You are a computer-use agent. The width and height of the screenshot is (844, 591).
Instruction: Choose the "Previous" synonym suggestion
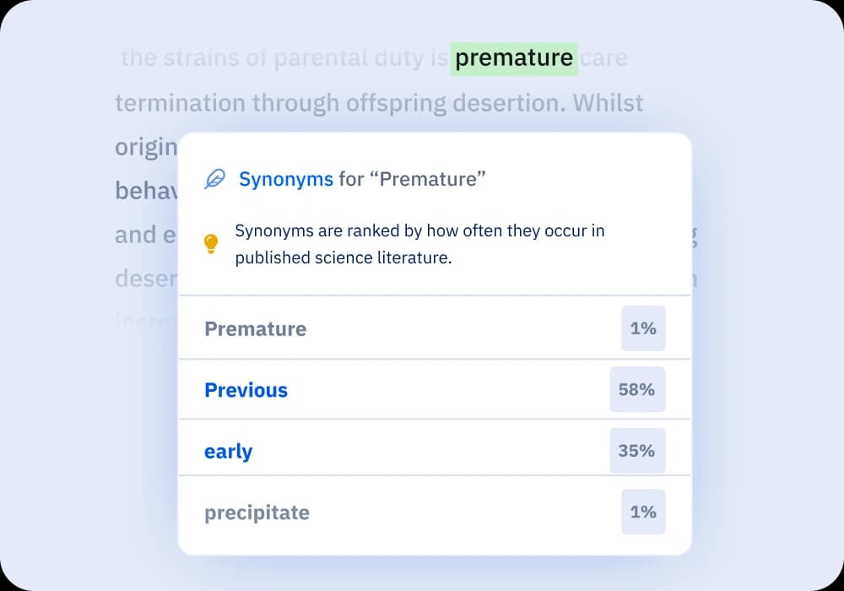246,390
